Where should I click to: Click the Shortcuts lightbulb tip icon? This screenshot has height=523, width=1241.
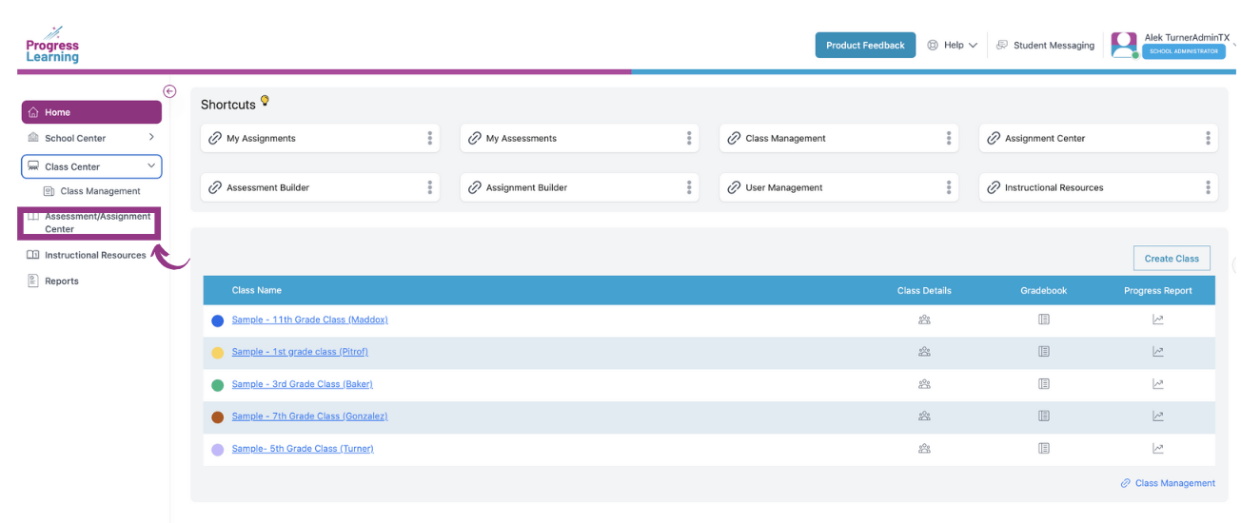(266, 101)
